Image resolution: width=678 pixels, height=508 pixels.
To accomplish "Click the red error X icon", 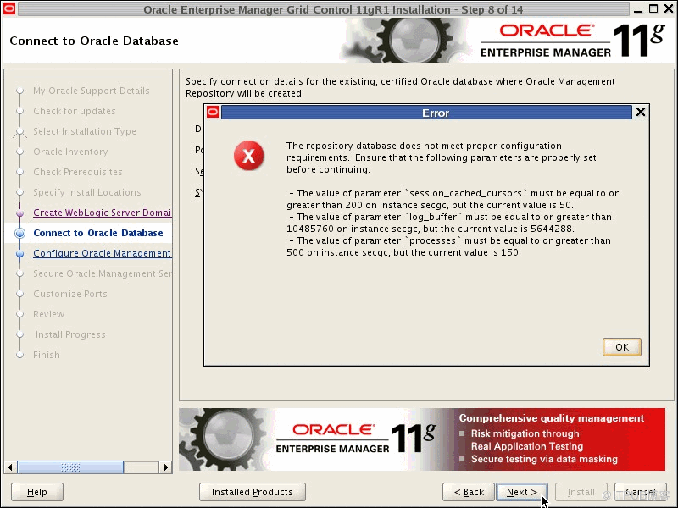I will [x=248, y=156].
